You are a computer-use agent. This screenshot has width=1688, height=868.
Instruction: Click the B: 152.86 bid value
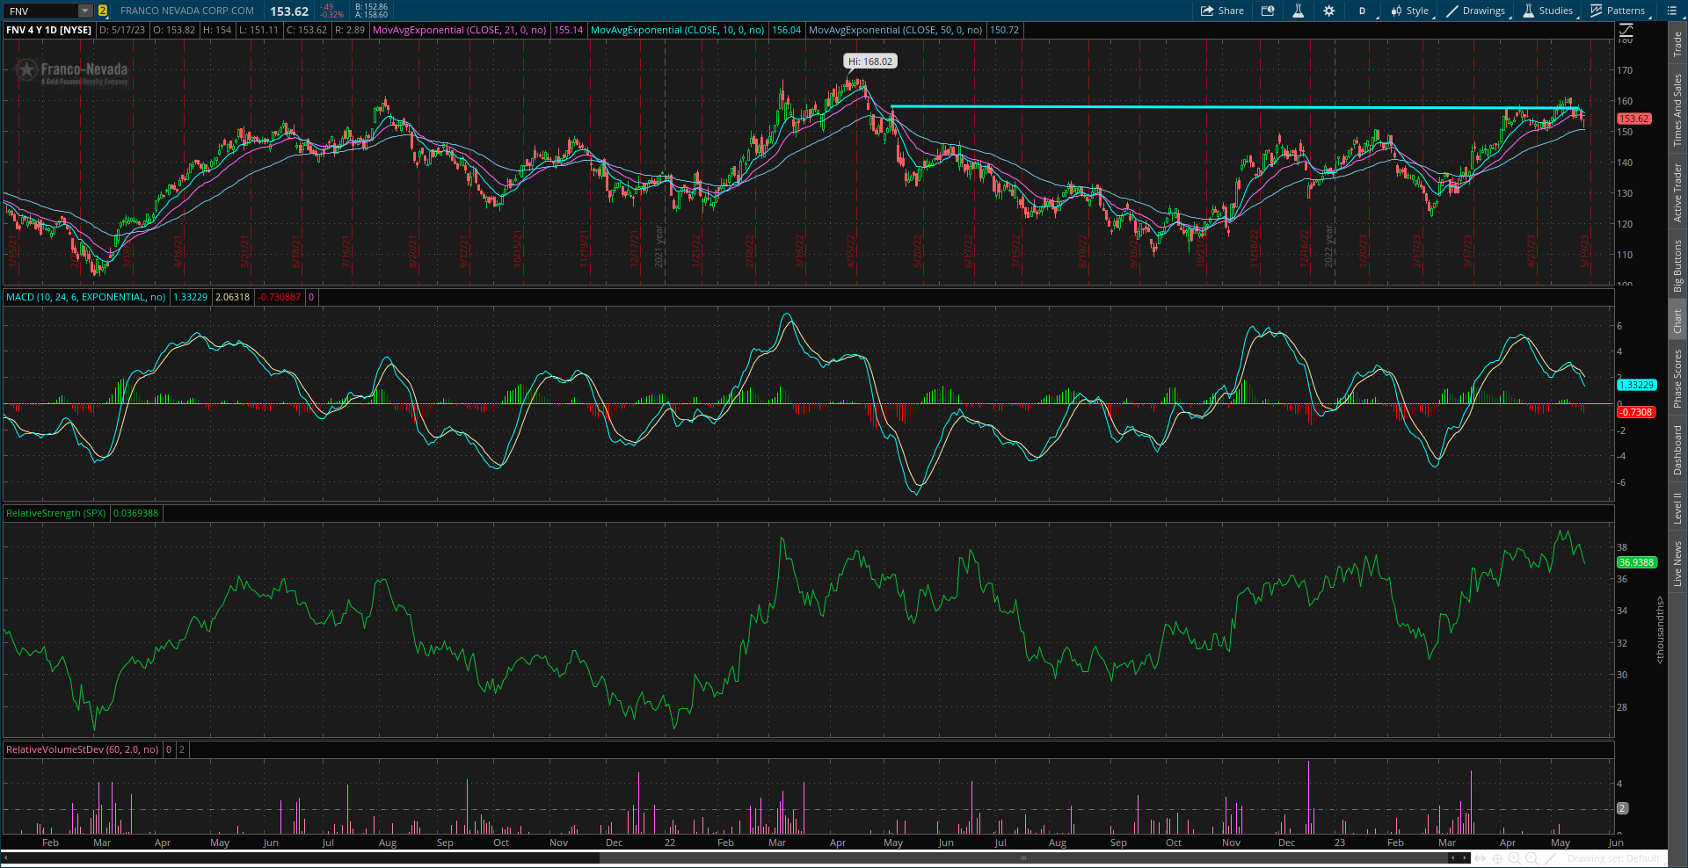[371, 7]
